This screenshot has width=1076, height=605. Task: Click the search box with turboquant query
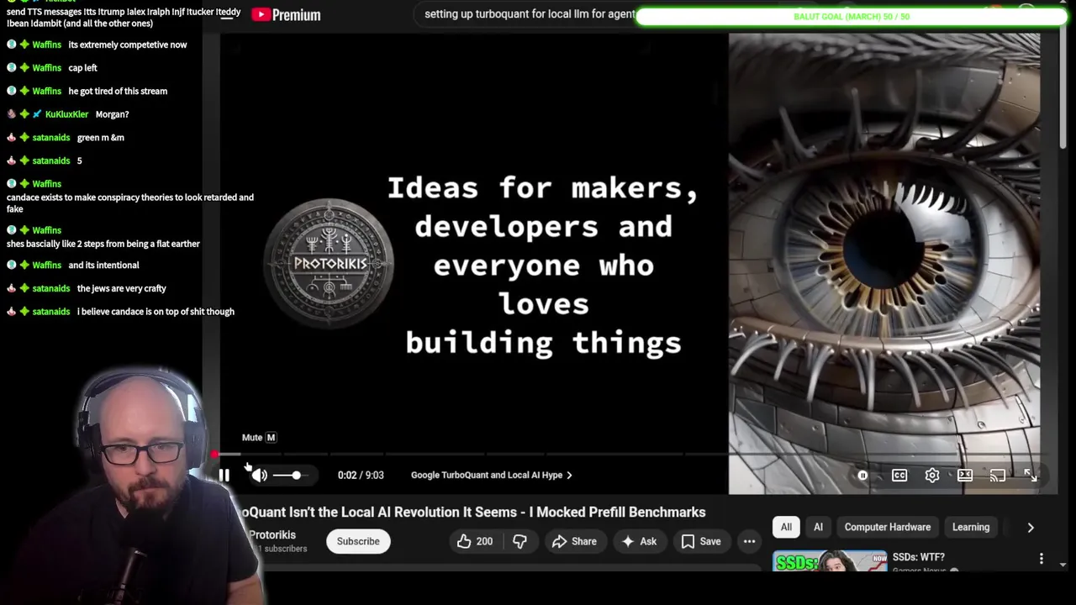[530, 14]
